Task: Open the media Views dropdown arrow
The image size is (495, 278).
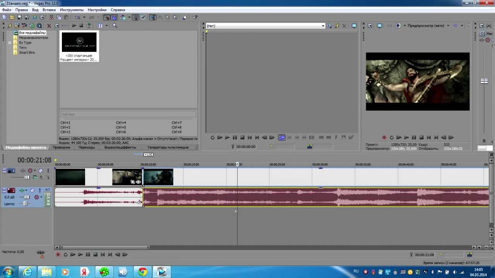Action: (106, 25)
